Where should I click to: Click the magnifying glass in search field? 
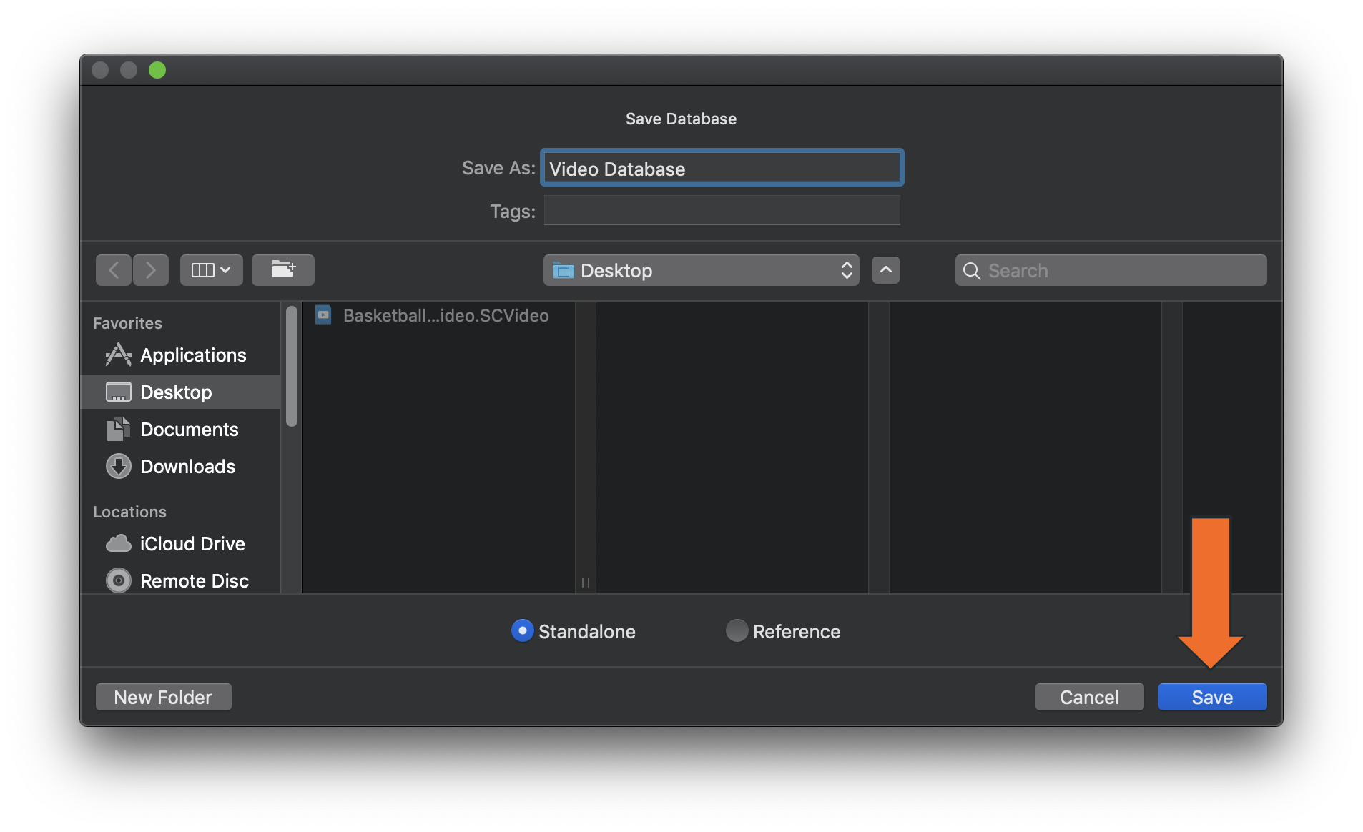(x=971, y=270)
